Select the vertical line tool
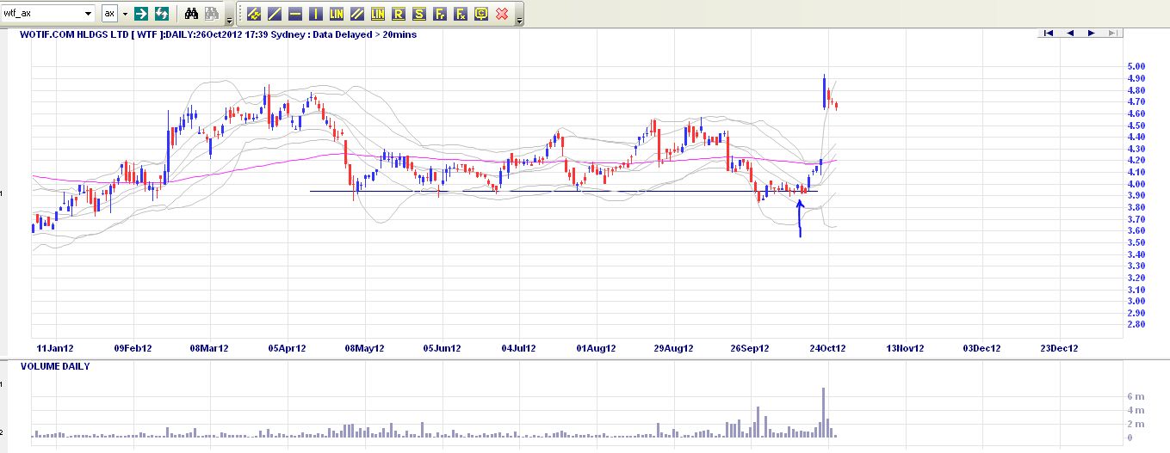Image resolution: width=1170 pixels, height=453 pixels. point(316,14)
